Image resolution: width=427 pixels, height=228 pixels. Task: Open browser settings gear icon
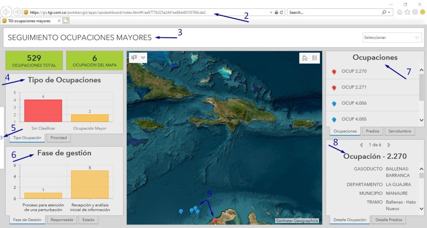[415, 13]
